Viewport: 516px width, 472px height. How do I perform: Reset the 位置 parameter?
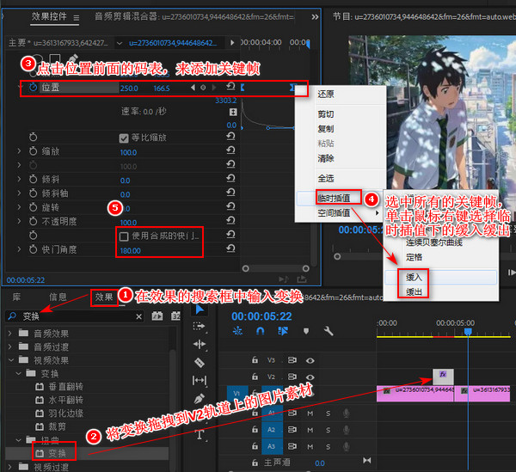tap(230, 87)
